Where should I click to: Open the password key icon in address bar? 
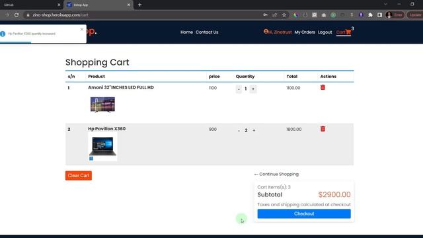266,15
